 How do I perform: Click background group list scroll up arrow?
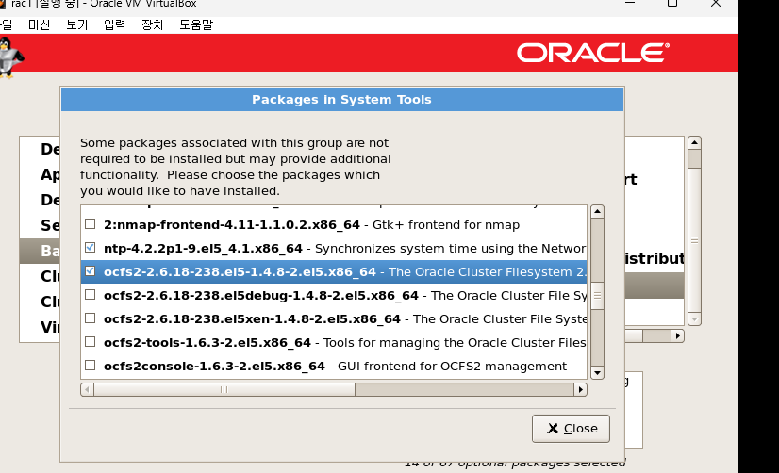click(x=694, y=143)
